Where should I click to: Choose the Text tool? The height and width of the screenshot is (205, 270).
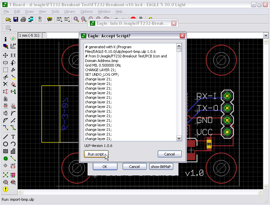tap(13, 136)
